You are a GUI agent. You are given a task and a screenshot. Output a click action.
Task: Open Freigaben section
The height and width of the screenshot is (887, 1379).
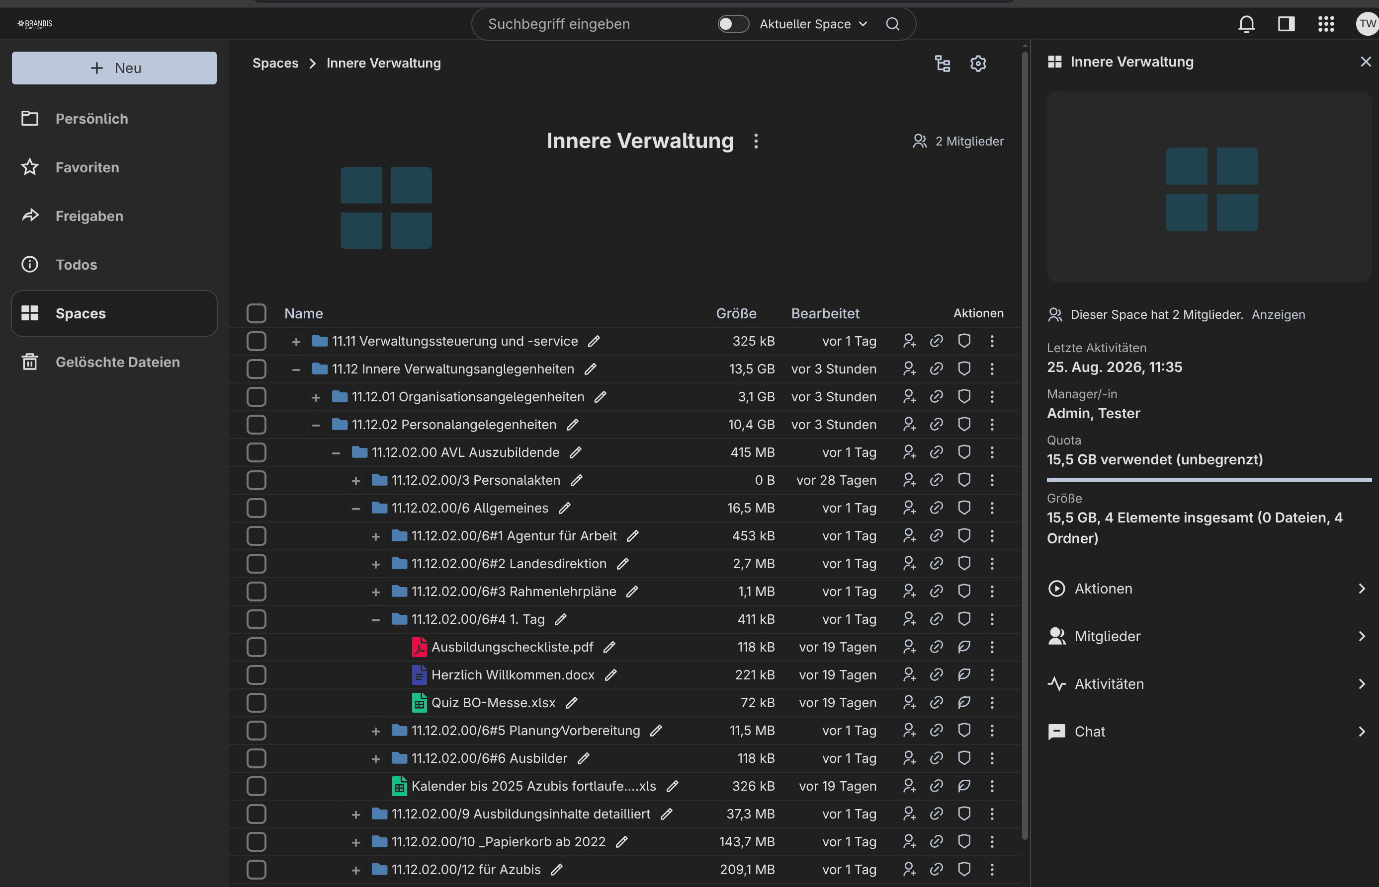click(114, 216)
